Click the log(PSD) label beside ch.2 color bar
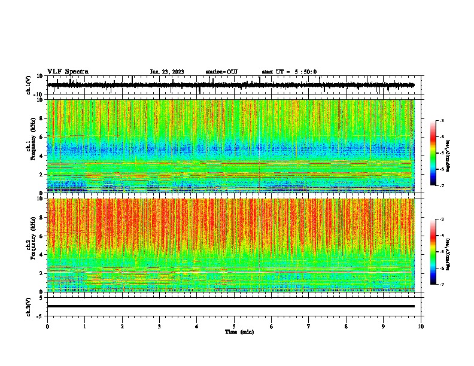 [448, 254]
